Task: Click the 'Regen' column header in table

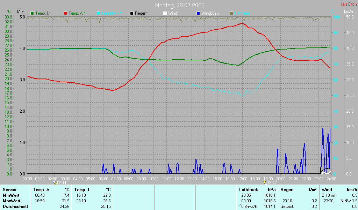Action: click(287, 190)
